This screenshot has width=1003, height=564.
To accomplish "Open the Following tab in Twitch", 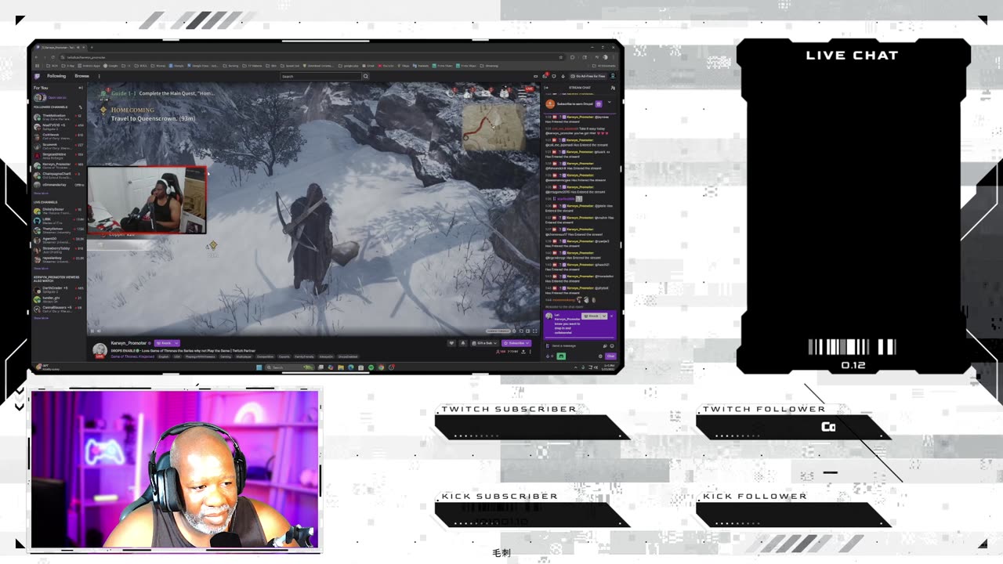I will click(x=56, y=76).
